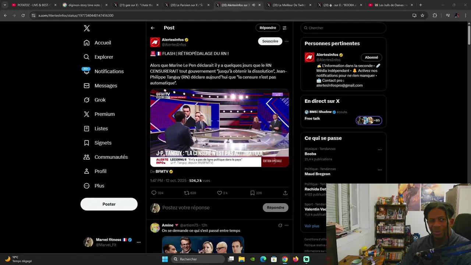Click the Grok icon on Amine's reply
Viewport: 471px width, 265px height.
tap(280, 225)
